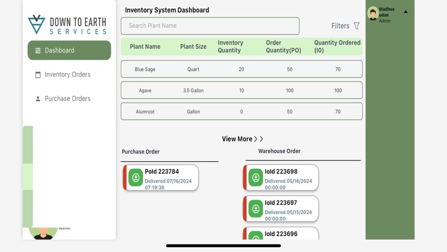Click the Quantity Ordered (IO) column header
Image resolution: width=447 pixels, height=252 pixels.
tap(337, 47)
